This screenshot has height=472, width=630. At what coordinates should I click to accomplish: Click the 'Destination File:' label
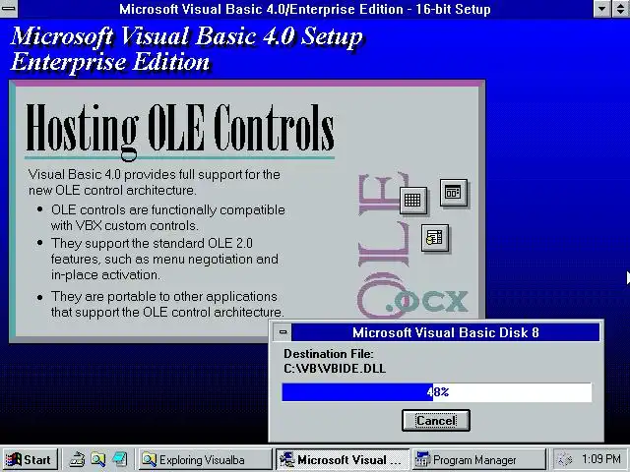tap(328, 354)
